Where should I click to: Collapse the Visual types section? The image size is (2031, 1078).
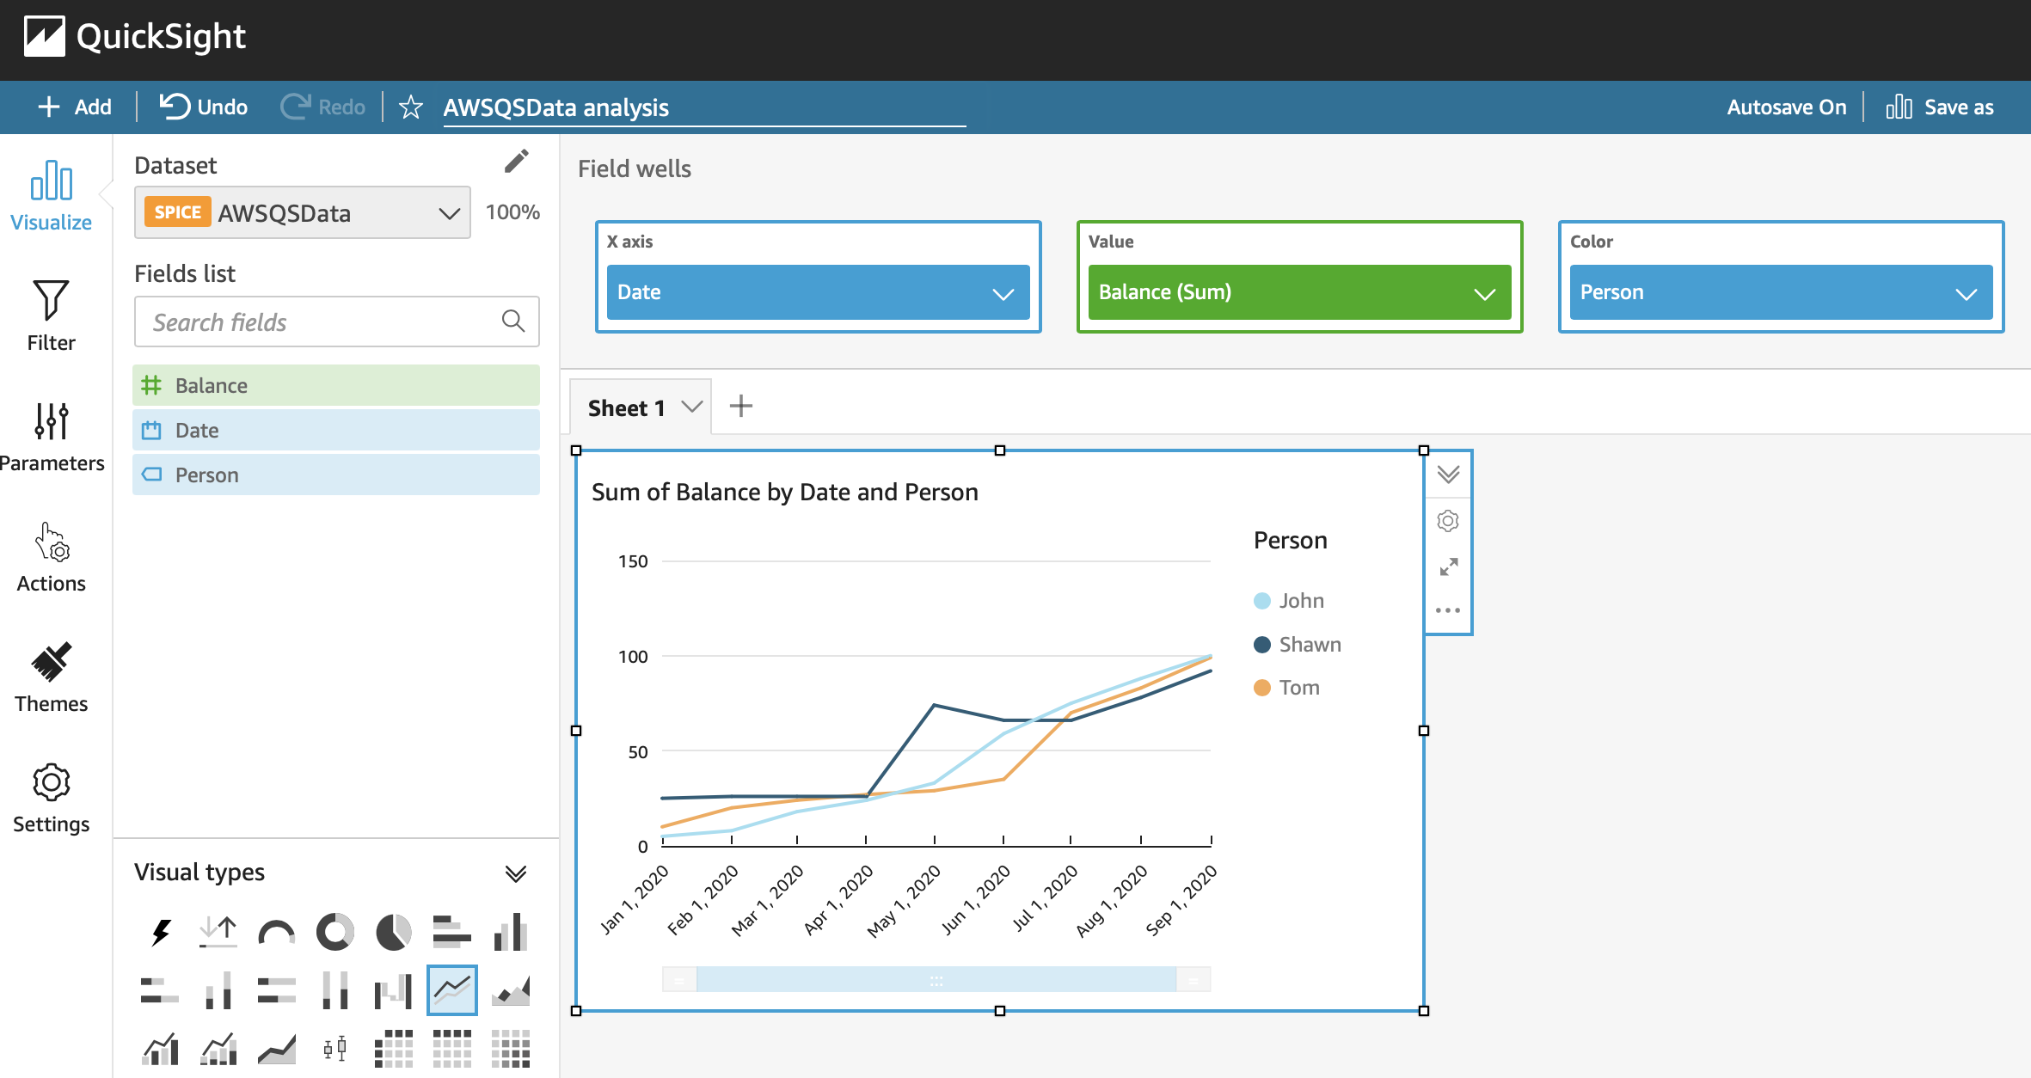click(x=516, y=873)
